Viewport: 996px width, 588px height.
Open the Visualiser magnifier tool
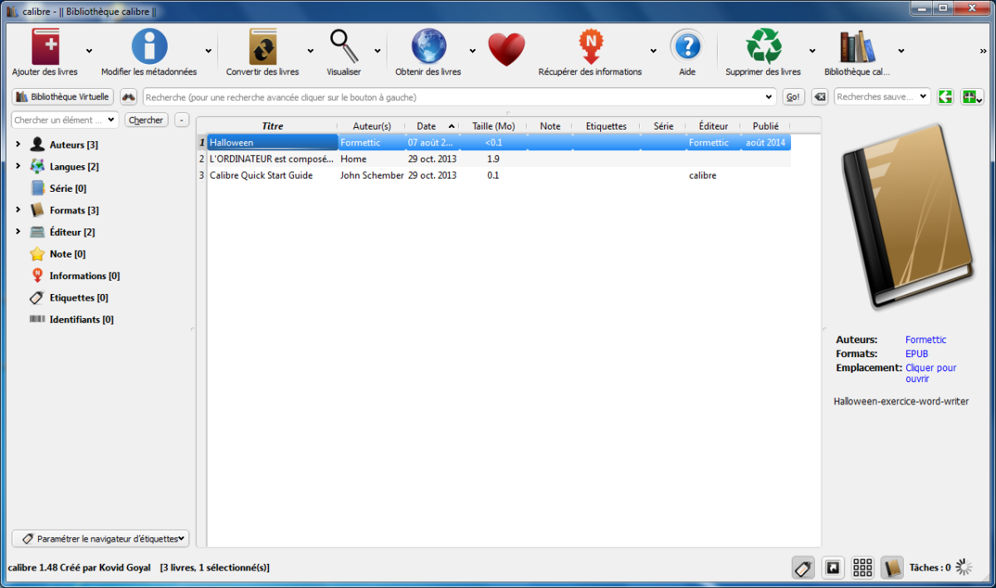pyautogui.click(x=344, y=47)
